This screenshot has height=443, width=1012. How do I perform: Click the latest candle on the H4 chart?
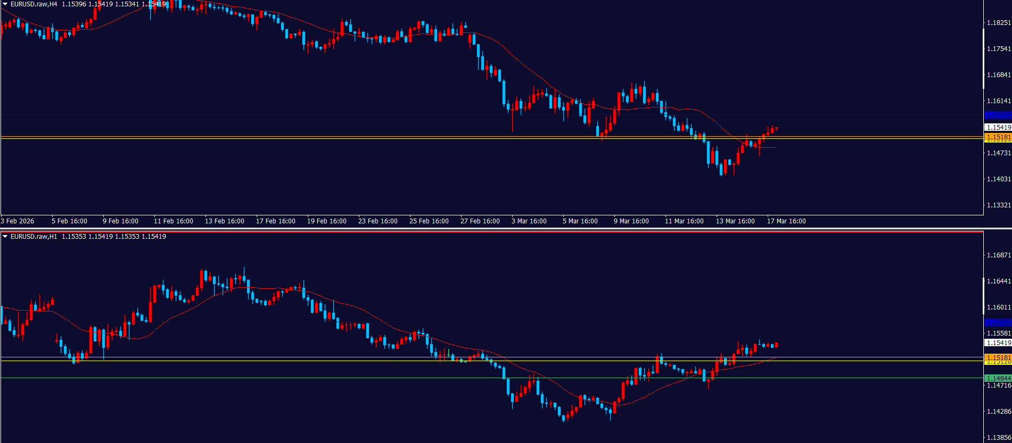[x=776, y=128]
